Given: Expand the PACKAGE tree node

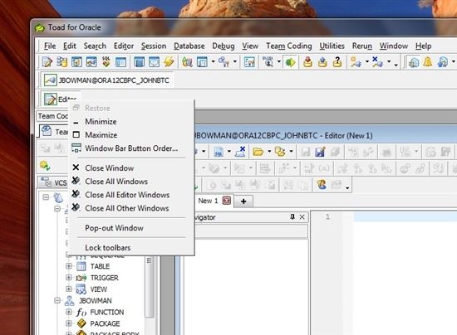Looking at the screenshot, I should [69, 323].
